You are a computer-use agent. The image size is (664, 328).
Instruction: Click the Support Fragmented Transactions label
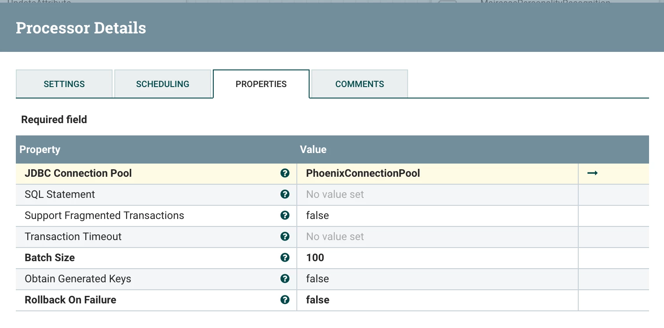[x=104, y=215]
